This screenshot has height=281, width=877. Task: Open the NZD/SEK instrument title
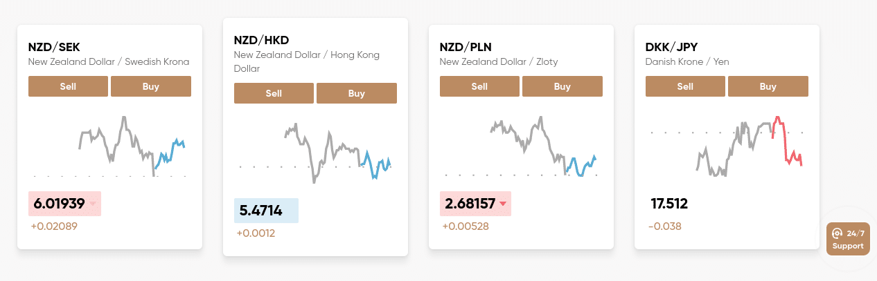click(54, 48)
